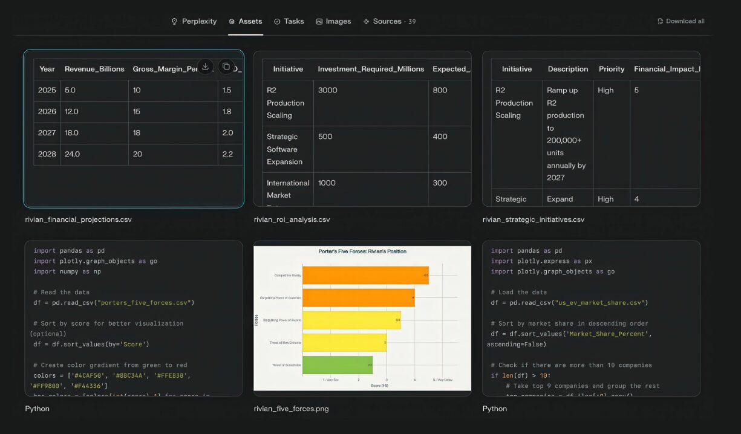
Task: Open the Python code card reading porters_five_forces.csv
Action: tap(134, 319)
